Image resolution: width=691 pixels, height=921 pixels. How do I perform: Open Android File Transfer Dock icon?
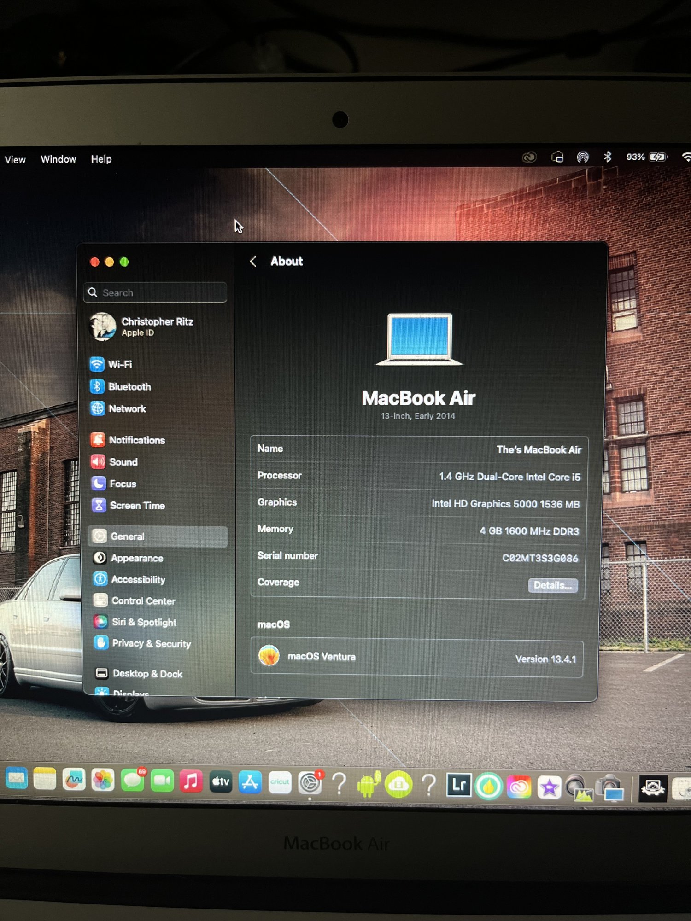pos(369,784)
